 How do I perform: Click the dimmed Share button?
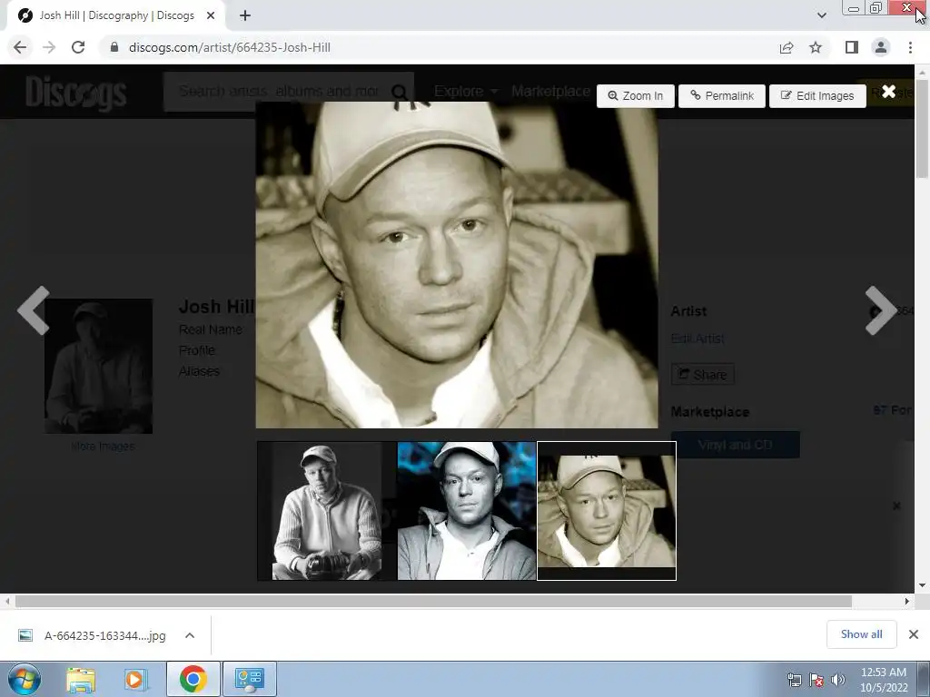[x=703, y=375]
